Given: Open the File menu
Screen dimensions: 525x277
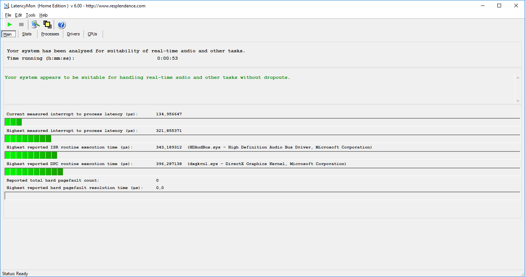Looking at the screenshot, I should coord(8,15).
